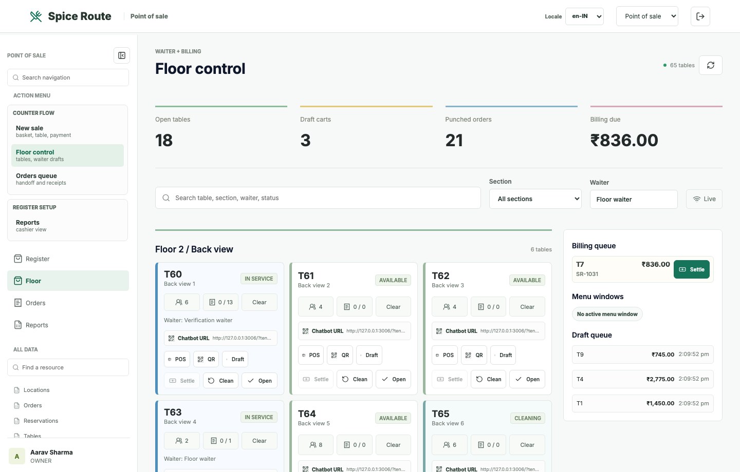Open draft T9 for ₹745.00
740x472 pixels.
pos(643,355)
